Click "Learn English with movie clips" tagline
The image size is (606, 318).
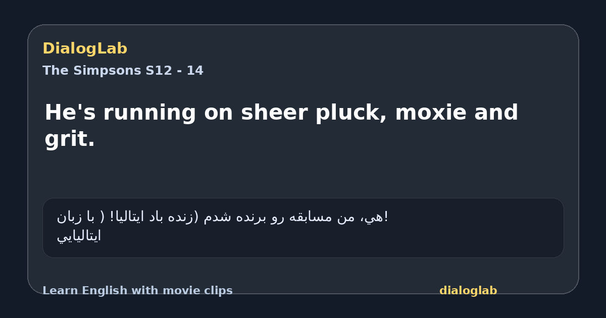[137, 291]
